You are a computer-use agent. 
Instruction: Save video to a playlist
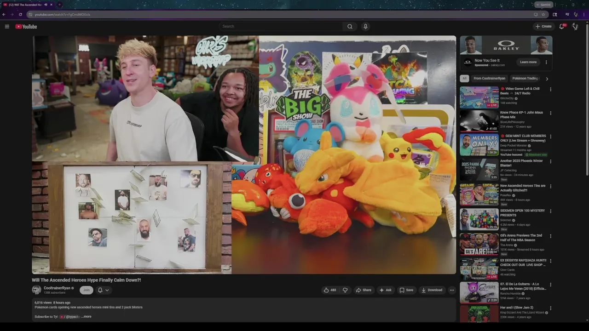point(406,290)
